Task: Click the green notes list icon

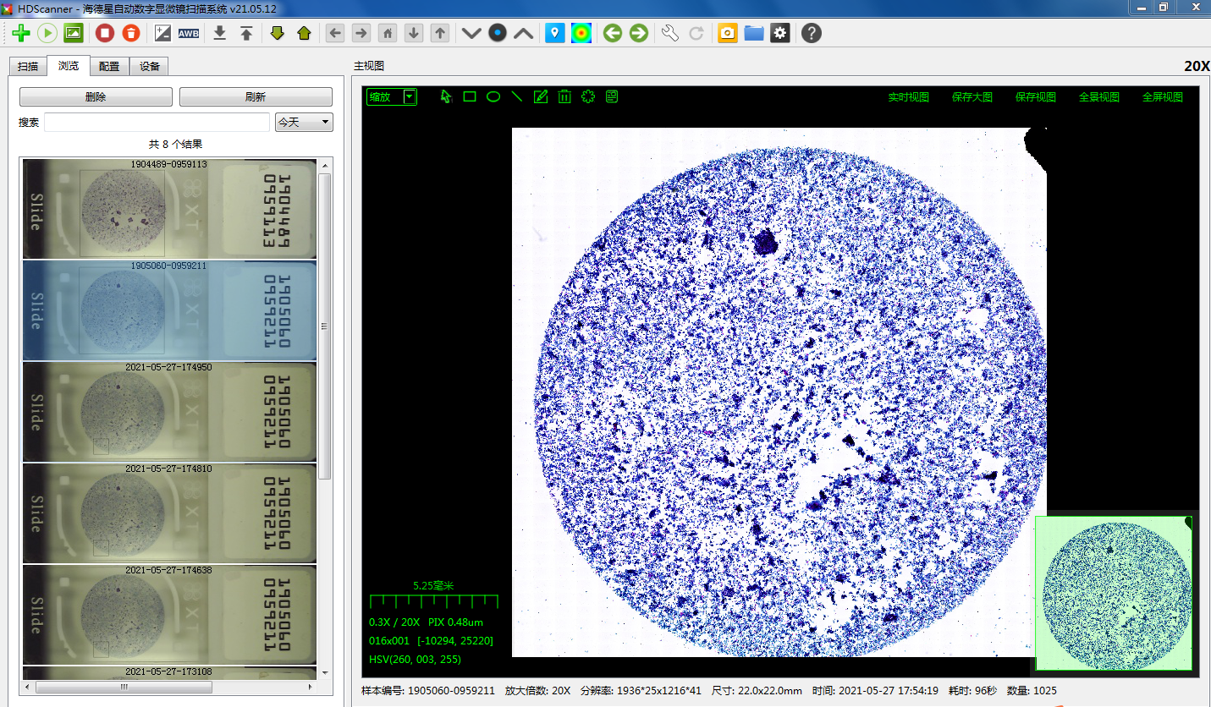Action: pos(612,96)
